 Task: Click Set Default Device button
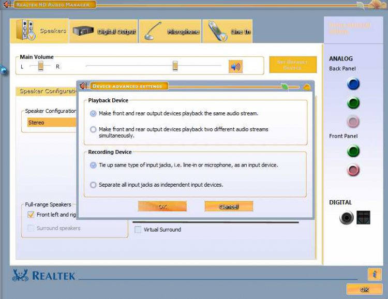tap(293, 65)
